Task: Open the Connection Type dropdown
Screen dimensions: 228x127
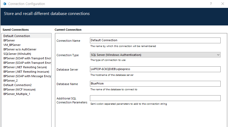Action: [155, 55]
